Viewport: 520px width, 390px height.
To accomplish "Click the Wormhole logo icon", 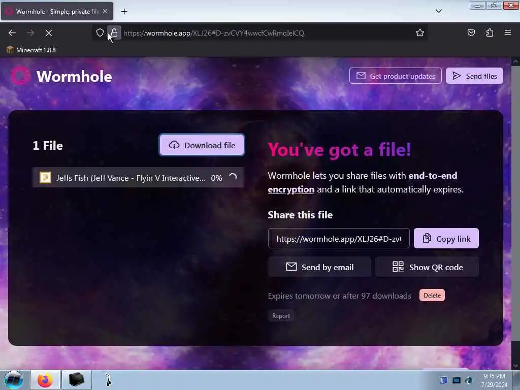I will [x=20, y=76].
